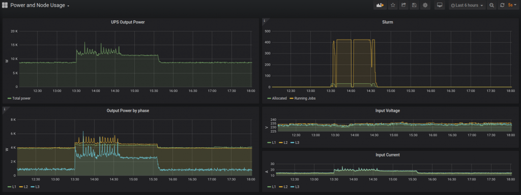Toggle the Running Jobs legend series in Slurm
This screenshot has height=195, width=521.
click(303, 99)
